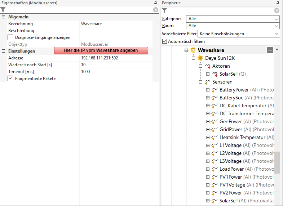
Task: Click the Peripherie tree vertical scrollbar thumb
Action: coord(277,162)
